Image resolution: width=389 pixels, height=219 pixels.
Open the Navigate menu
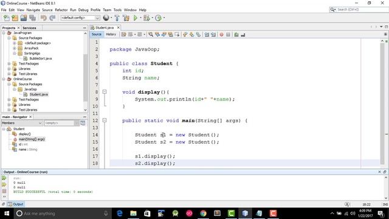pos(33,10)
